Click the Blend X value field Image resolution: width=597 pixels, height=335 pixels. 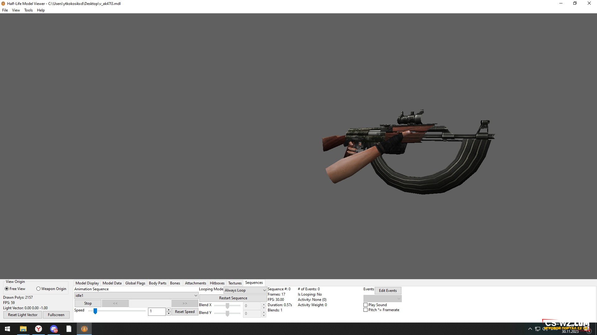point(252,306)
